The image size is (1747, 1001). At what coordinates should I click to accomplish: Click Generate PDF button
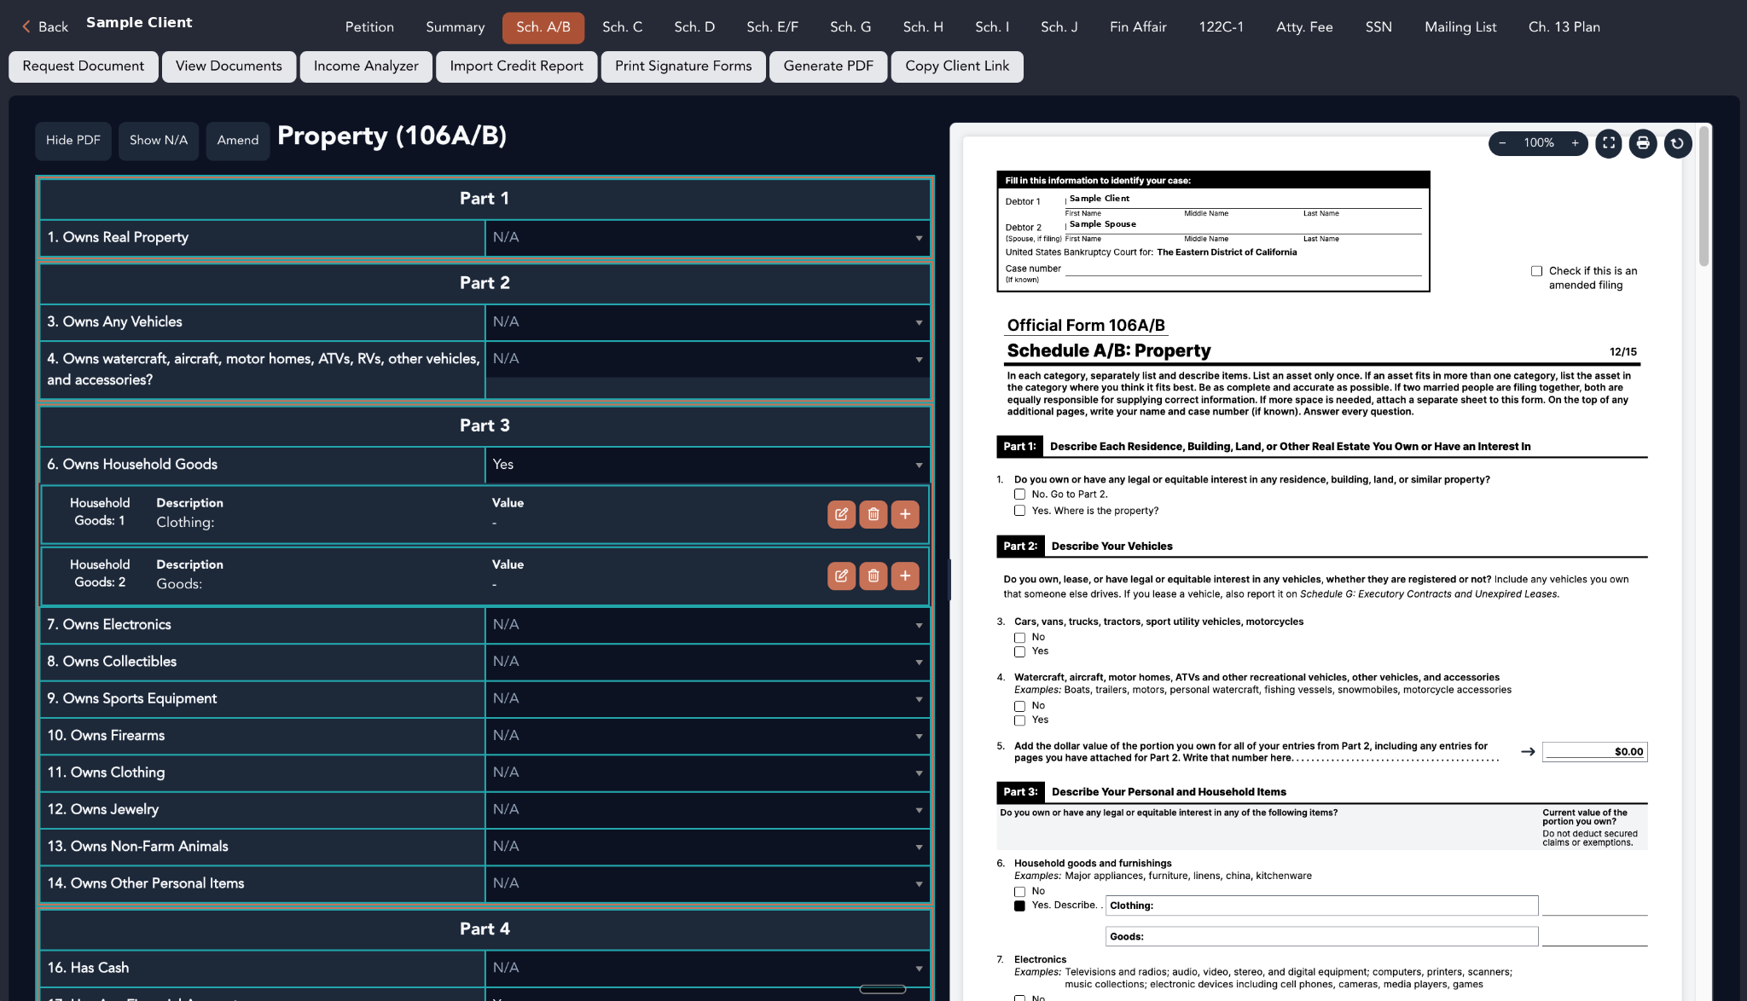[x=828, y=67]
